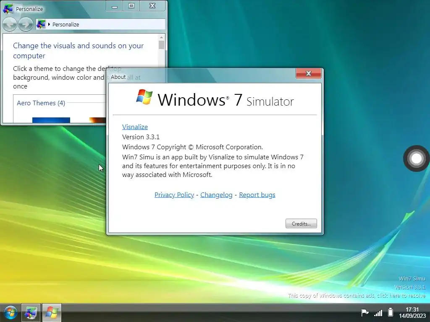Open the Start menu orb

click(x=10, y=312)
